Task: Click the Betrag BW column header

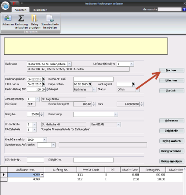Action: point(153,170)
